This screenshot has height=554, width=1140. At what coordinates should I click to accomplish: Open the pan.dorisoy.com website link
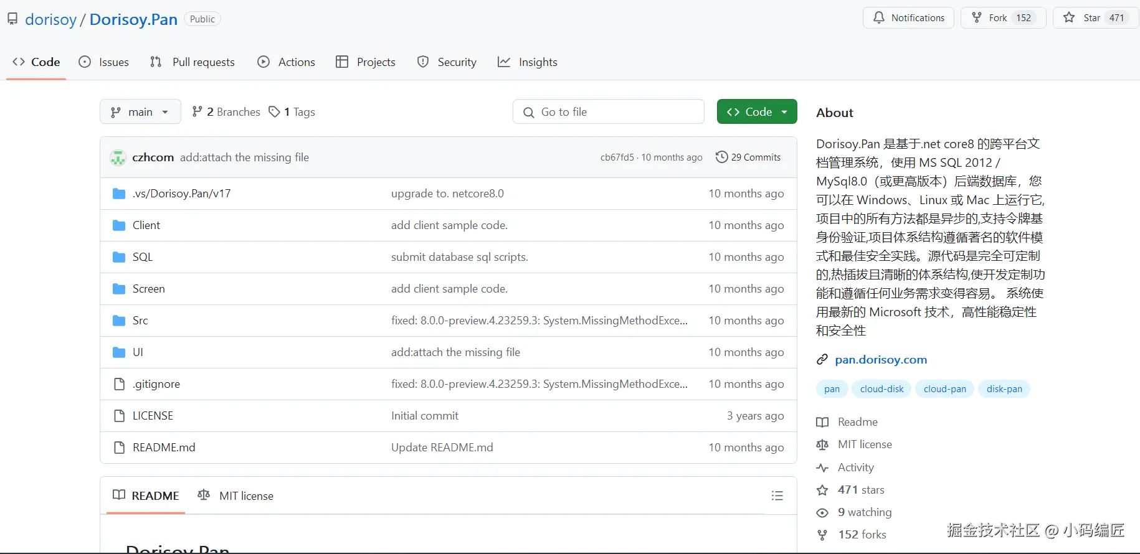[881, 360]
